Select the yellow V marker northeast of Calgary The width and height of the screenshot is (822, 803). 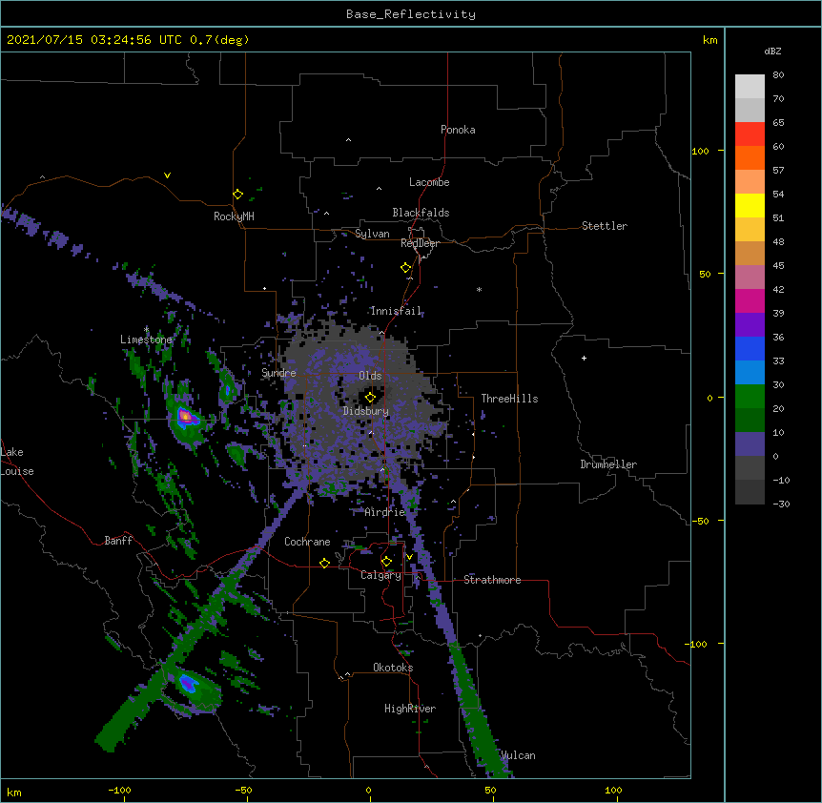tap(409, 557)
